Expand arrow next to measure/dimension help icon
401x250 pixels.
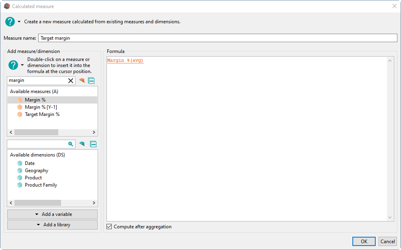pyautogui.click(x=22, y=65)
